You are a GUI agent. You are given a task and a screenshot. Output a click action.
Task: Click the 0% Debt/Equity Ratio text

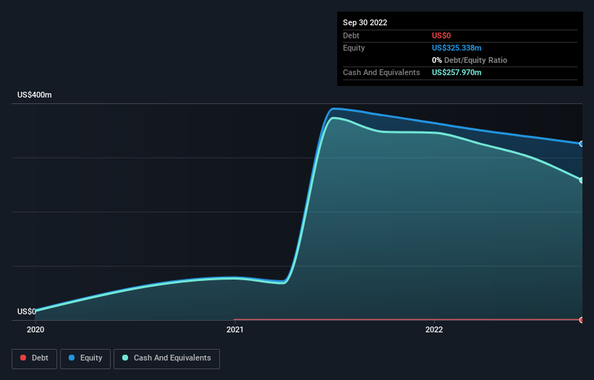(x=470, y=60)
